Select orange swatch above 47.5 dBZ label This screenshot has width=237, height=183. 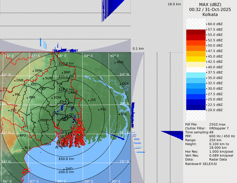(196, 48)
